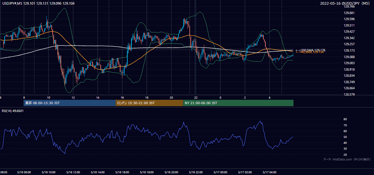Click the 06:05 time label at bottom
This screenshot has height=175, width=374.
(4, 172)
